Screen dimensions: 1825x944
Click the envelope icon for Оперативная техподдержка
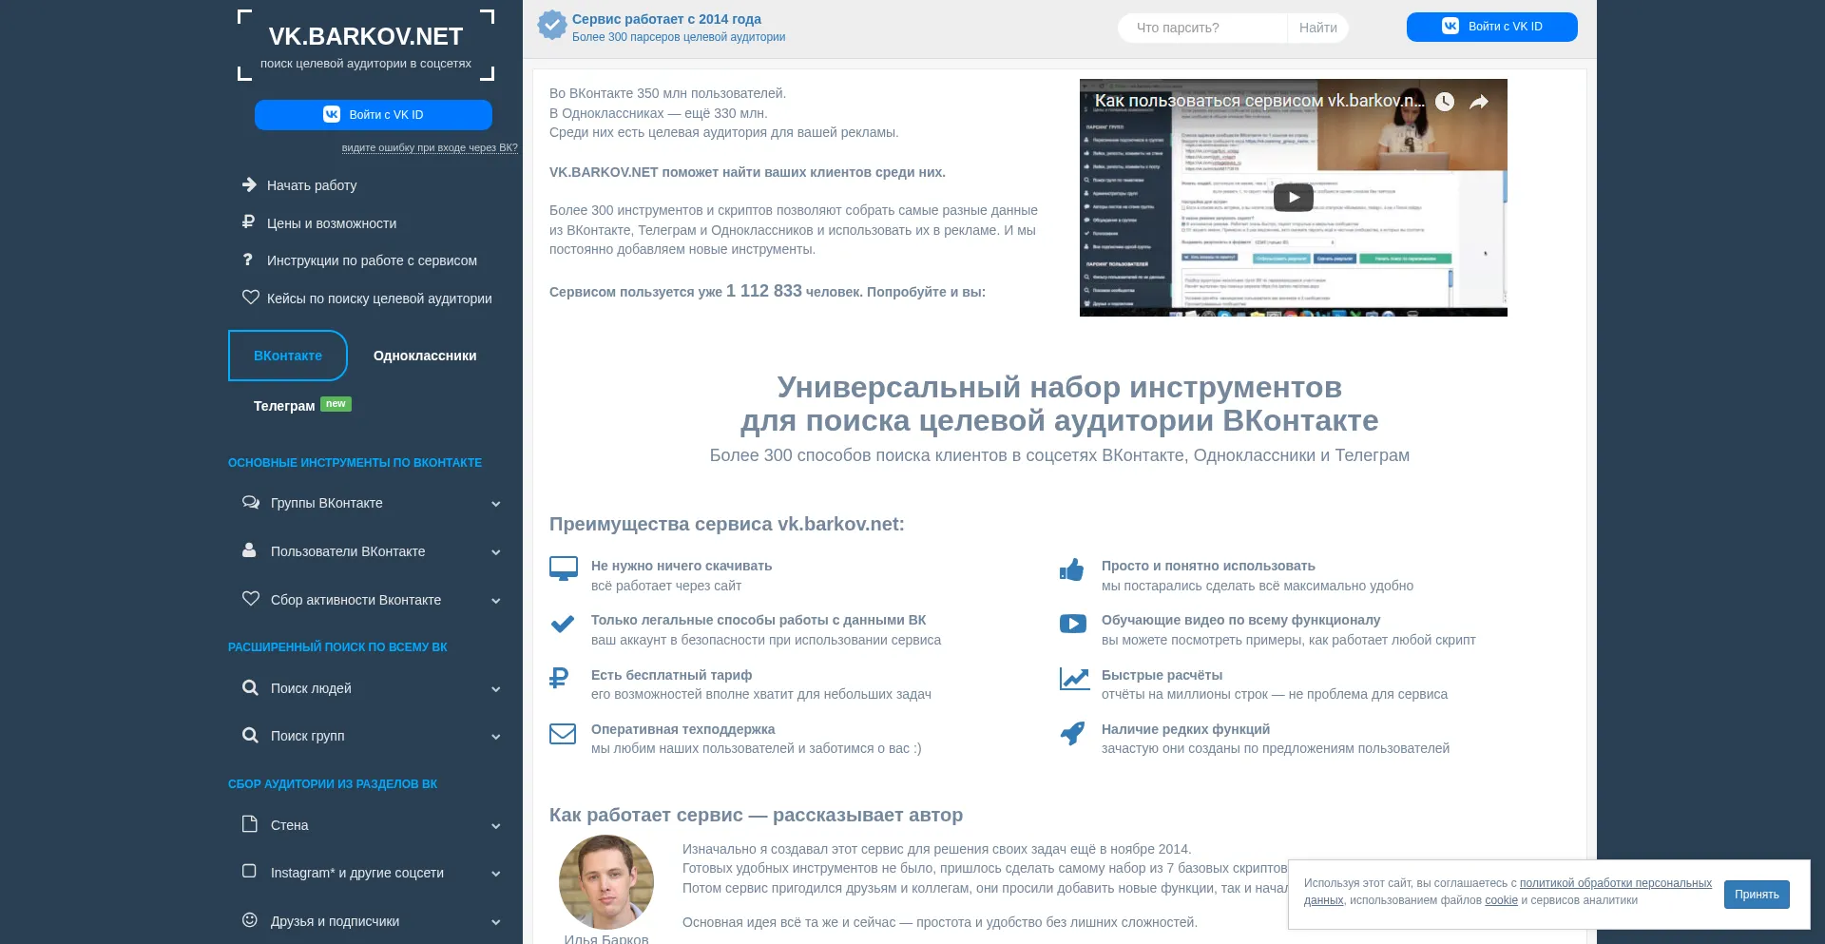(563, 734)
